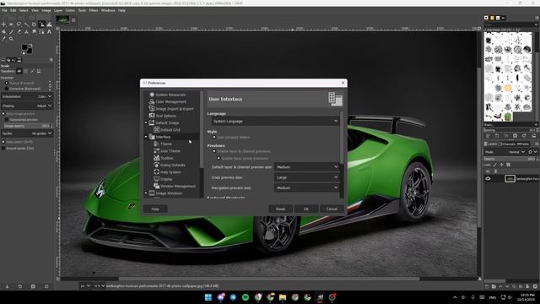Open Help System preferences page

pyautogui.click(x=170, y=172)
